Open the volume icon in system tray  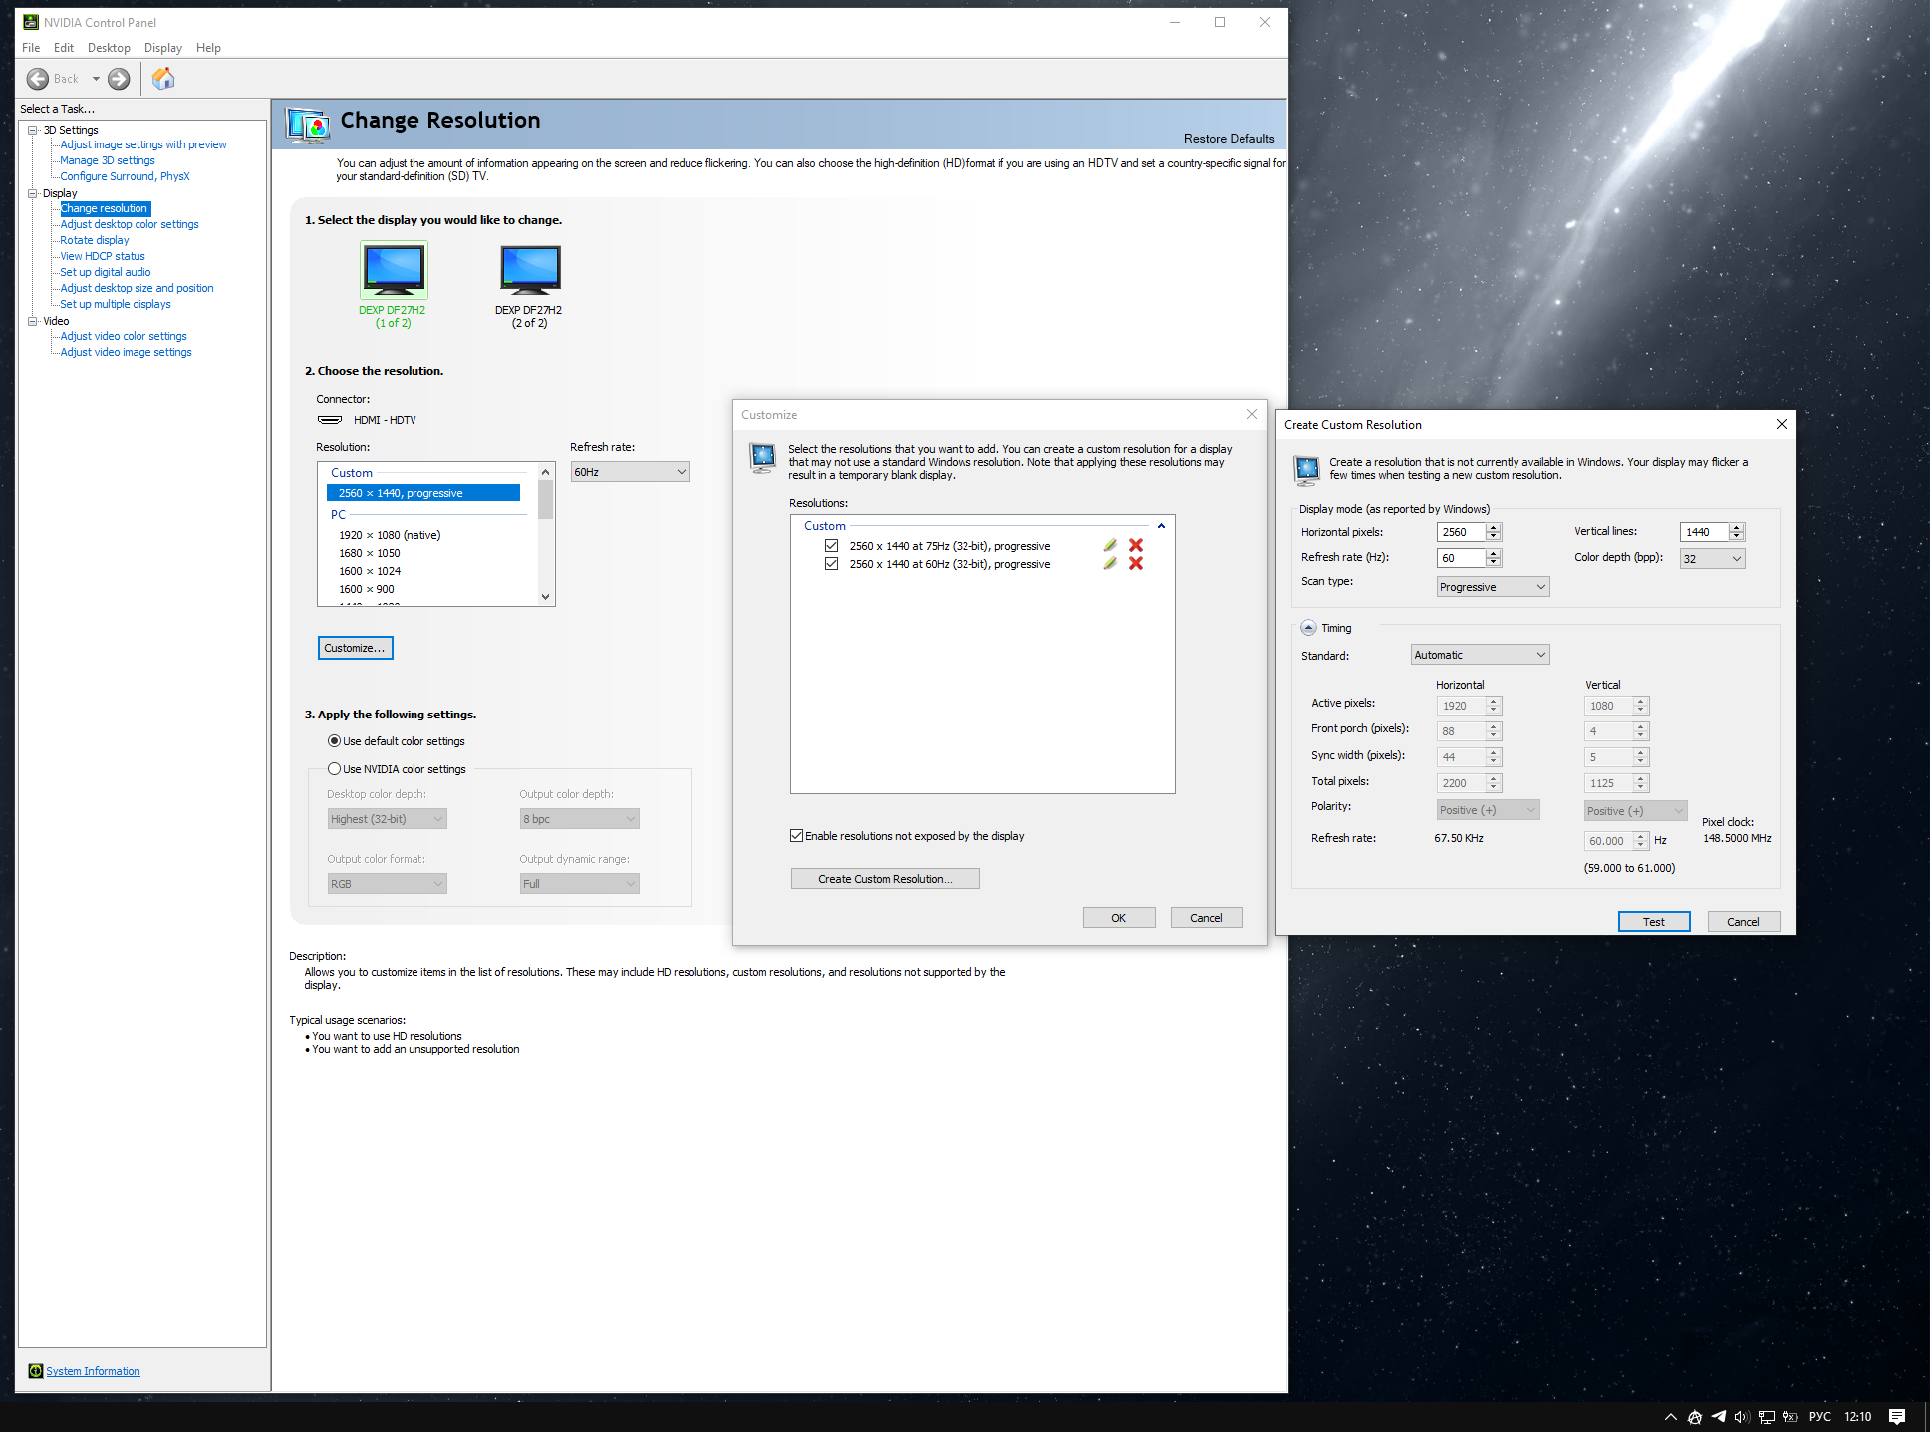(x=1741, y=1416)
